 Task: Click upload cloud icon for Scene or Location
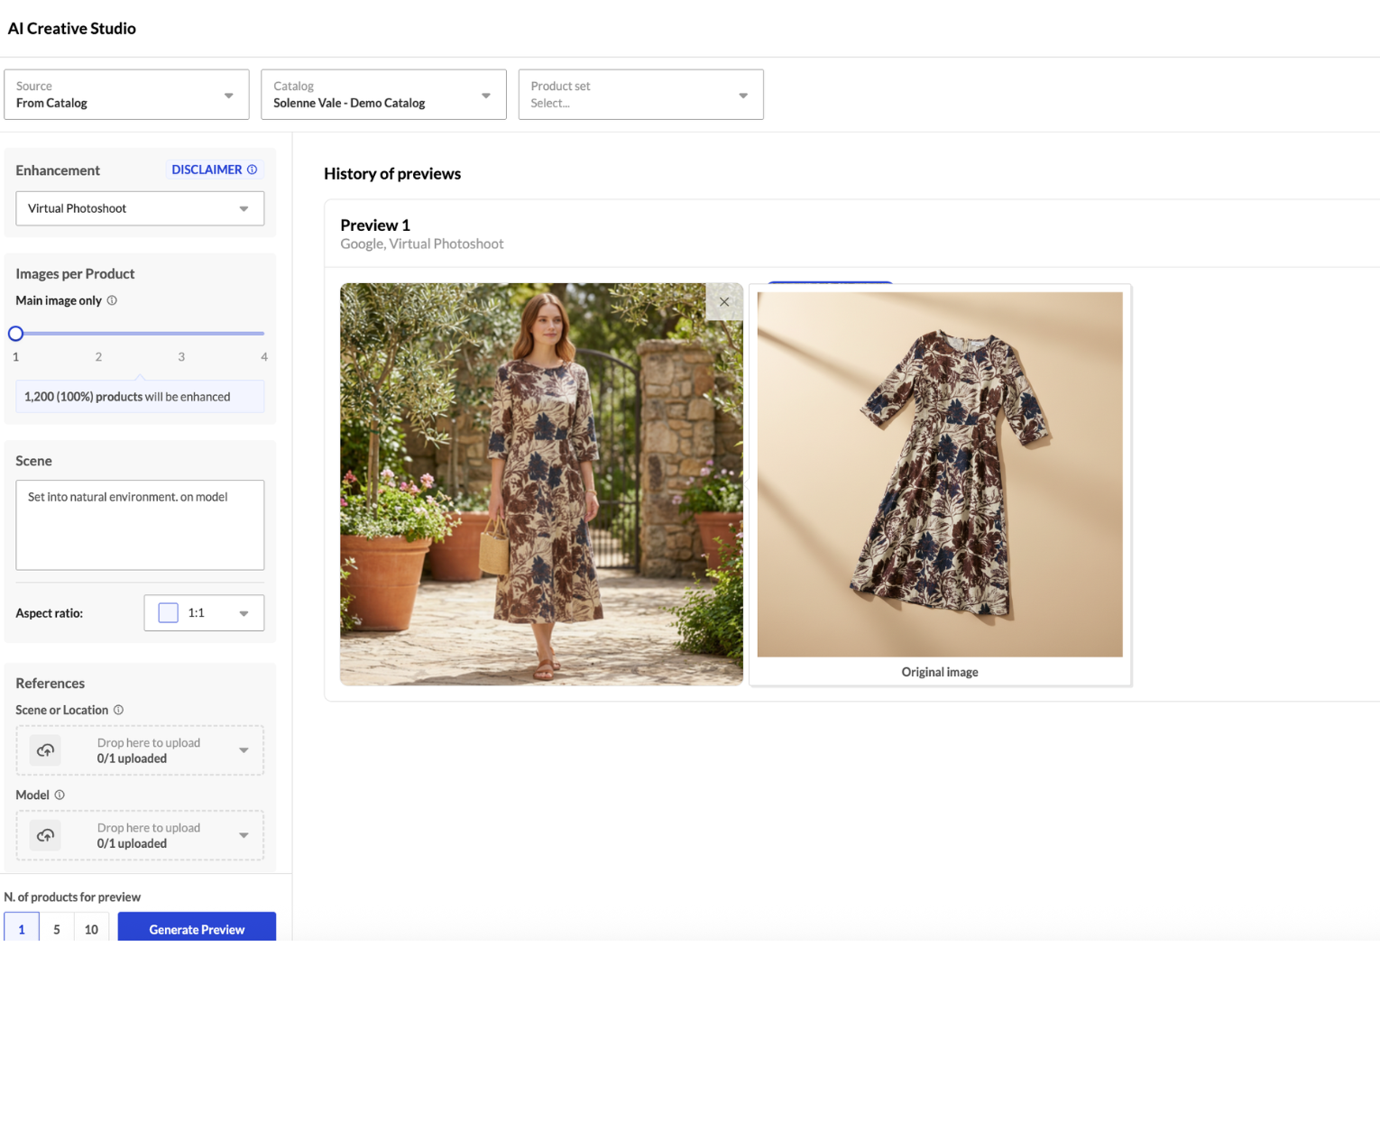point(45,750)
